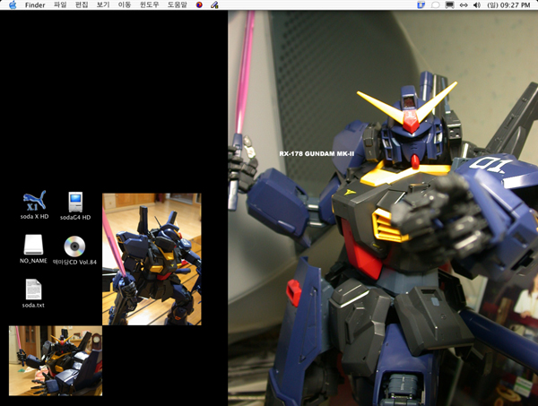Open the 보기 (View) menu
This screenshot has width=538, height=406.
pos(103,5)
